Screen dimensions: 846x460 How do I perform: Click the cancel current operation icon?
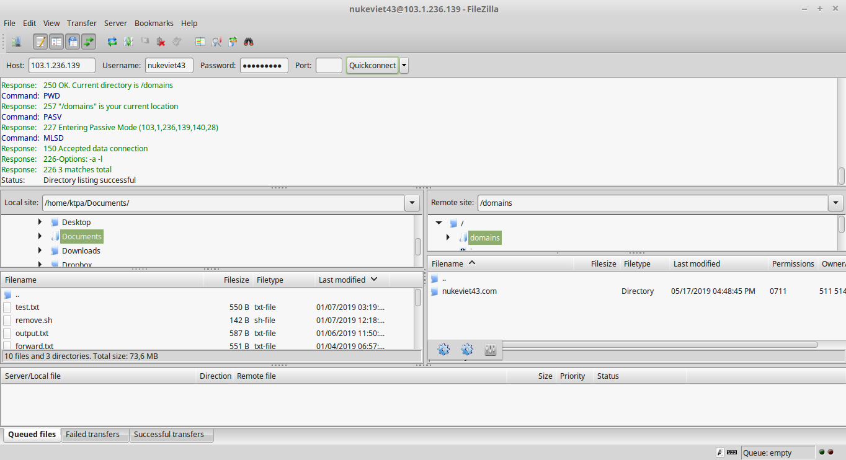click(x=145, y=42)
